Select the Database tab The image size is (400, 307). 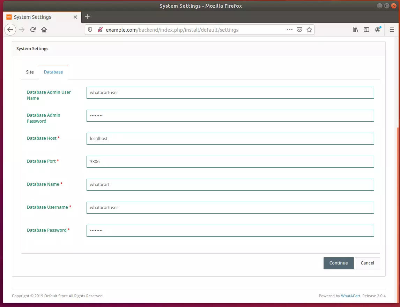(53, 72)
